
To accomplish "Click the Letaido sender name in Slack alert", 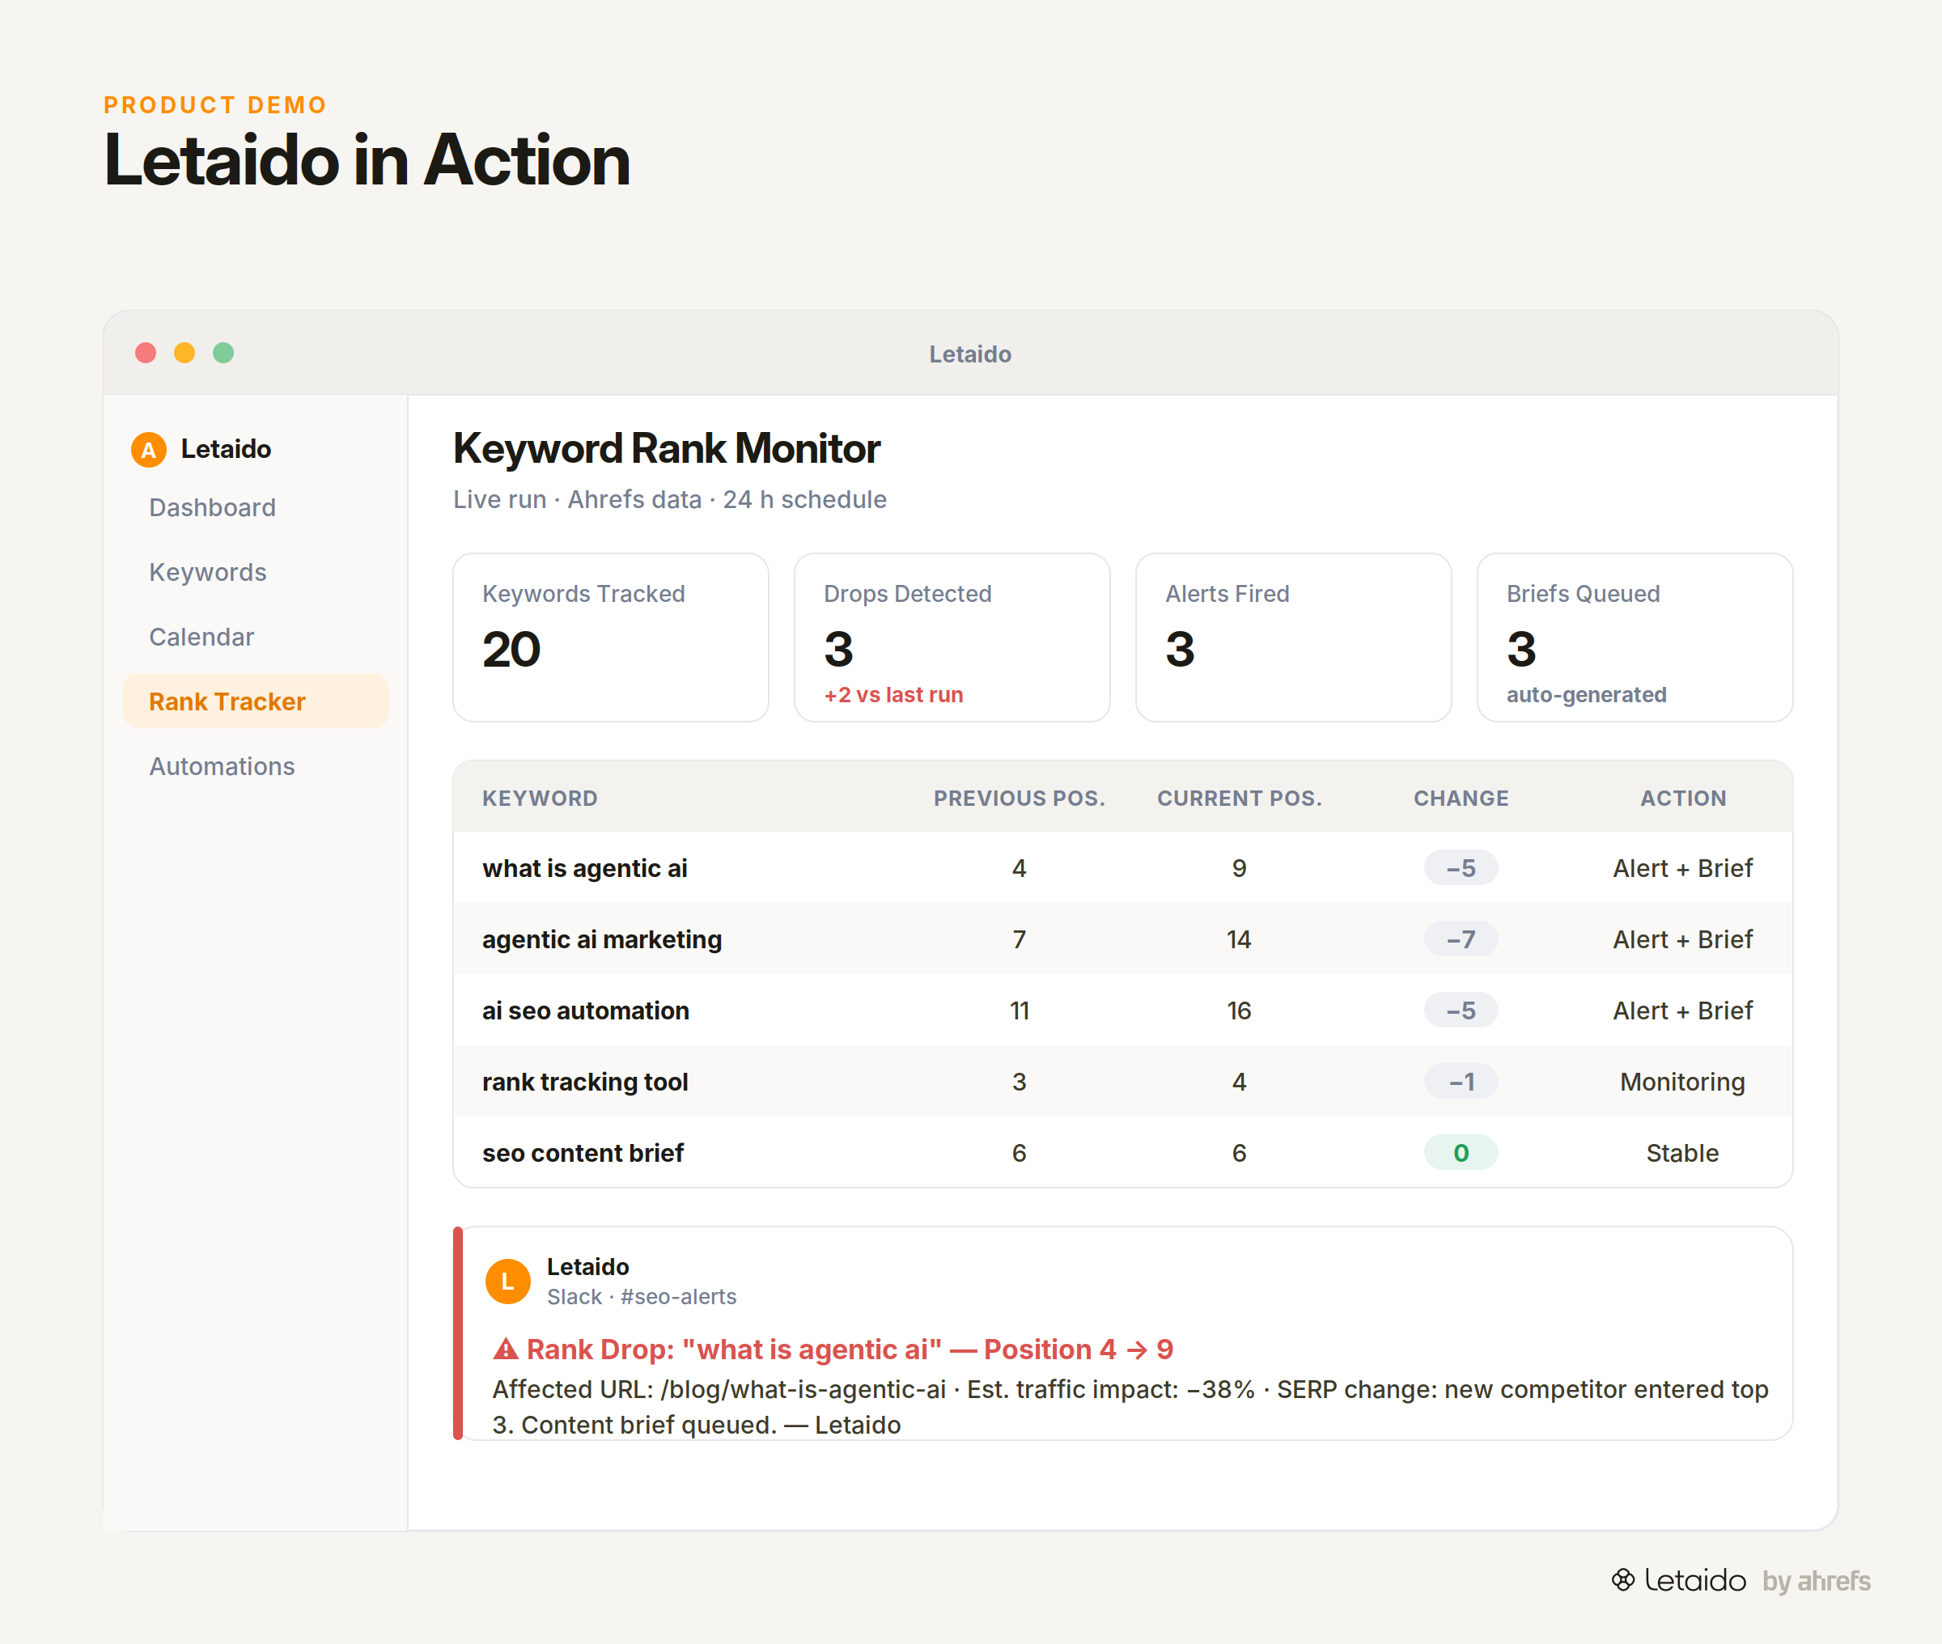I will [x=588, y=1266].
